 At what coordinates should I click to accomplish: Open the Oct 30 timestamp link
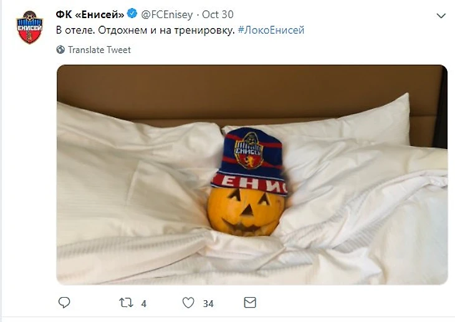217,14
